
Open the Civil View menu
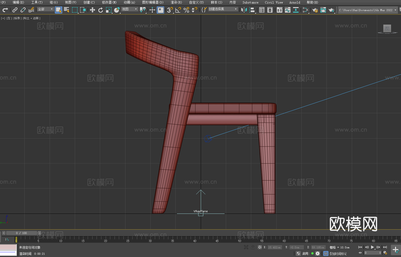(274, 2)
